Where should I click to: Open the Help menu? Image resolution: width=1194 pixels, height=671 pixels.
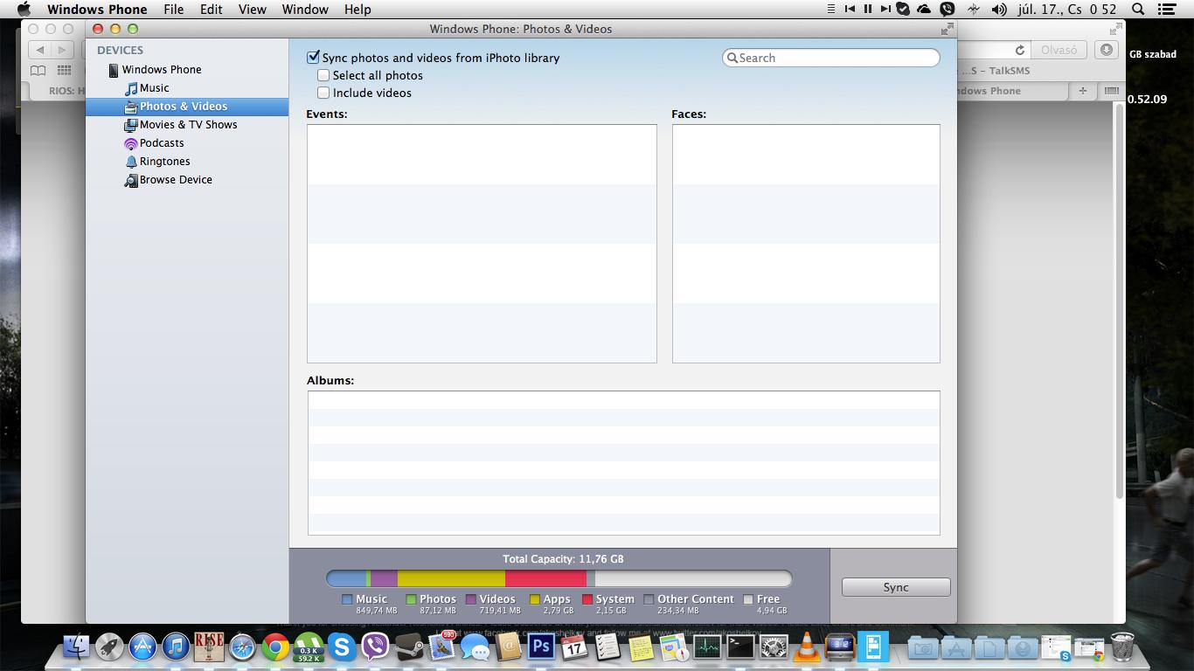pyautogui.click(x=358, y=9)
